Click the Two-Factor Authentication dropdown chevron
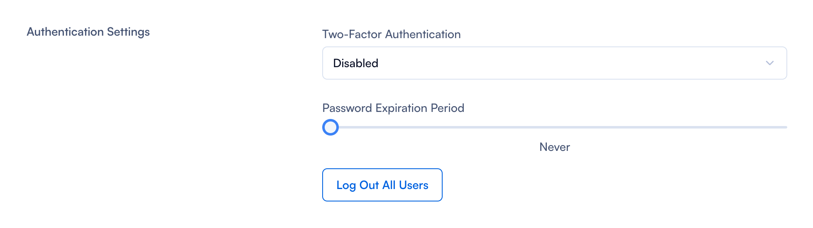Screen dimensions: 813x228 (x=769, y=63)
